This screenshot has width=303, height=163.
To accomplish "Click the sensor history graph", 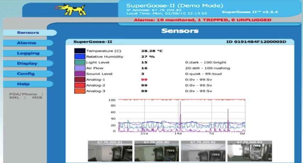I will coord(177,116).
